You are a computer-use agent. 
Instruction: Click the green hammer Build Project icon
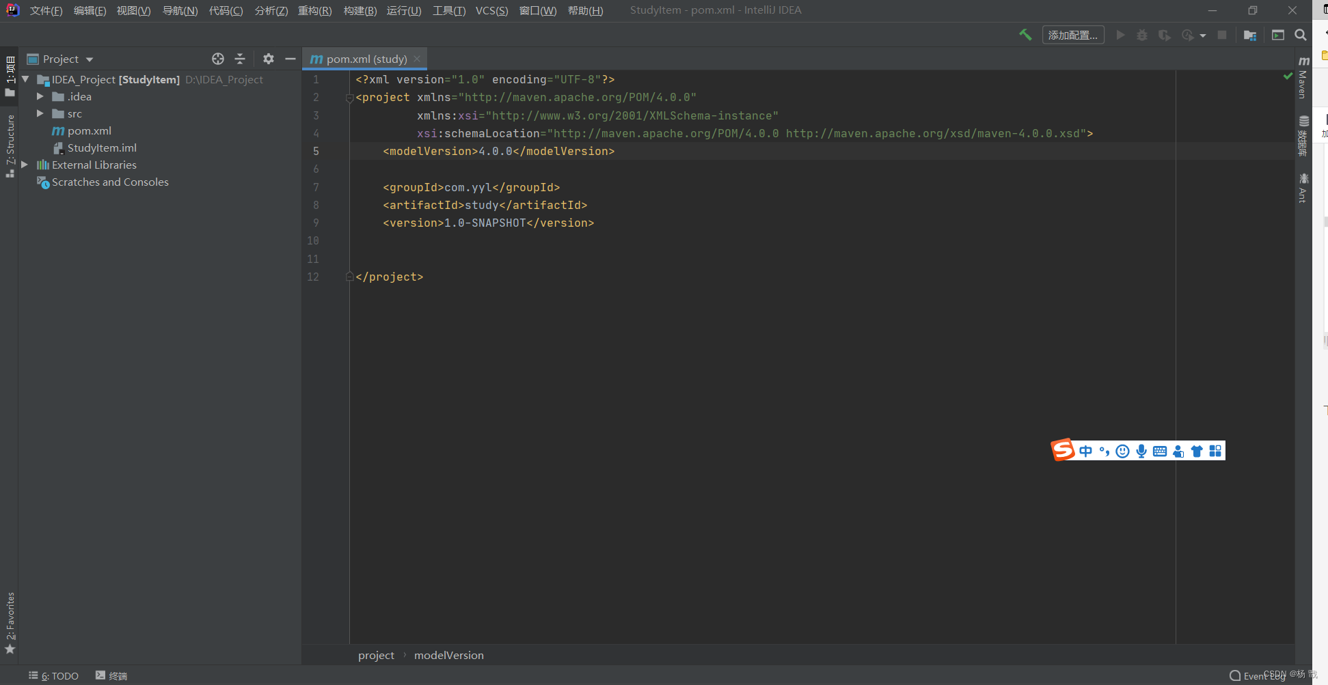[1025, 35]
